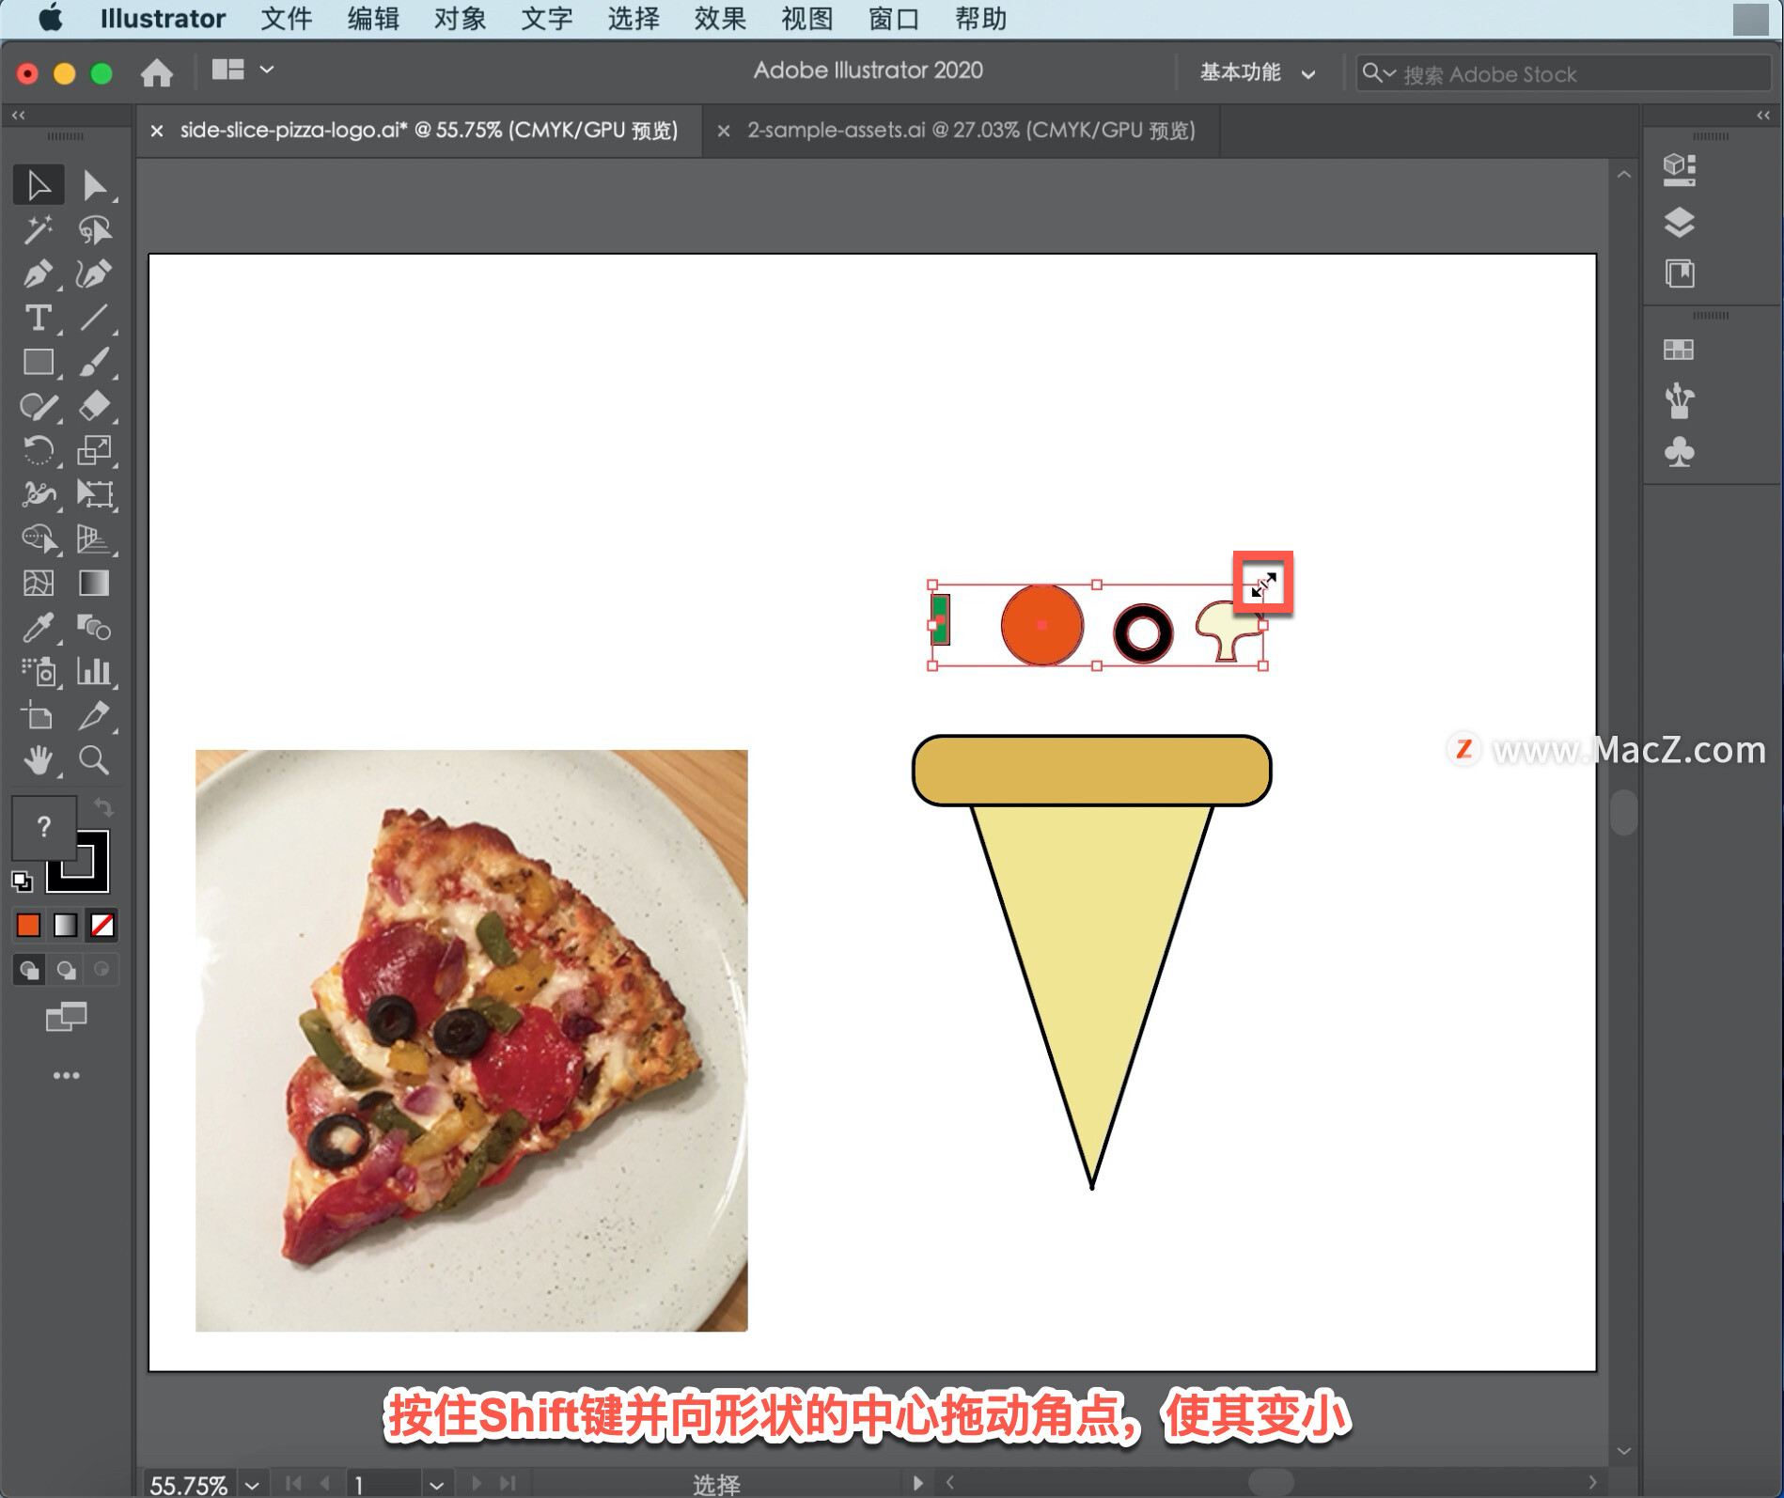Activate the Fill box

[43, 826]
